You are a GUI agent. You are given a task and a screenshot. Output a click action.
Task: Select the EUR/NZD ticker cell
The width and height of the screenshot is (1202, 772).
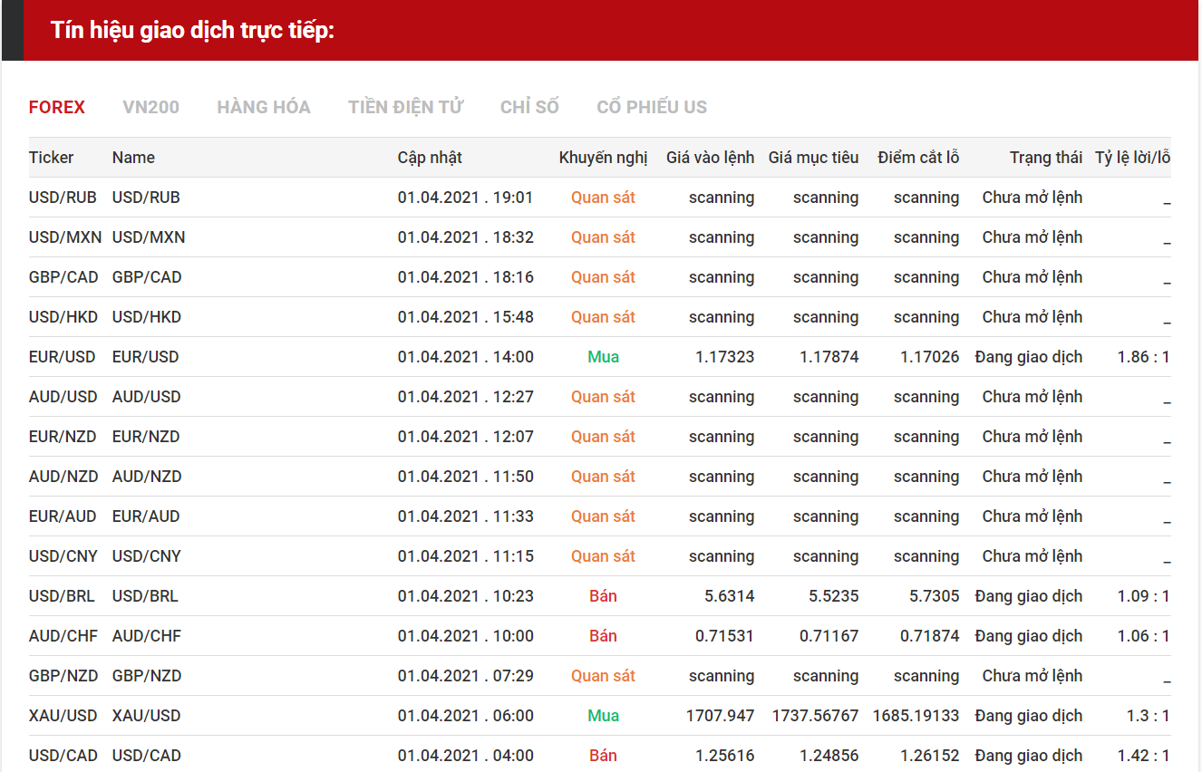(63, 437)
